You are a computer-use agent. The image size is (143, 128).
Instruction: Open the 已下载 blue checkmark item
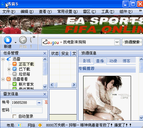click(14, 69)
